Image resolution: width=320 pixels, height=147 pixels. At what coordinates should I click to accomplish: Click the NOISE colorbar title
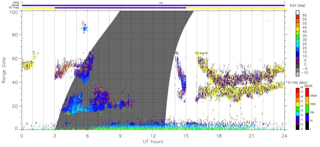pyautogui.click(x=309, y=86)
